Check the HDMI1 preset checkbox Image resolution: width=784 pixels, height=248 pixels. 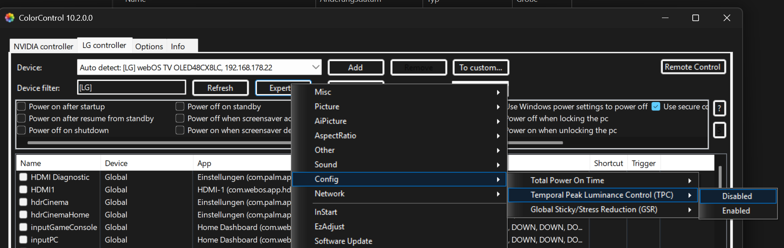click(23, 190)
